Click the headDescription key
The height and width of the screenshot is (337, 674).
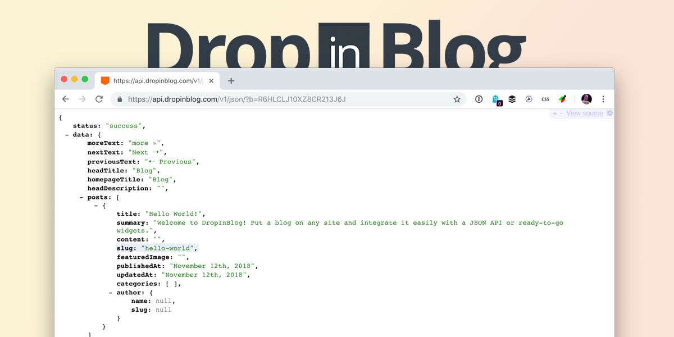coord(120,189)
